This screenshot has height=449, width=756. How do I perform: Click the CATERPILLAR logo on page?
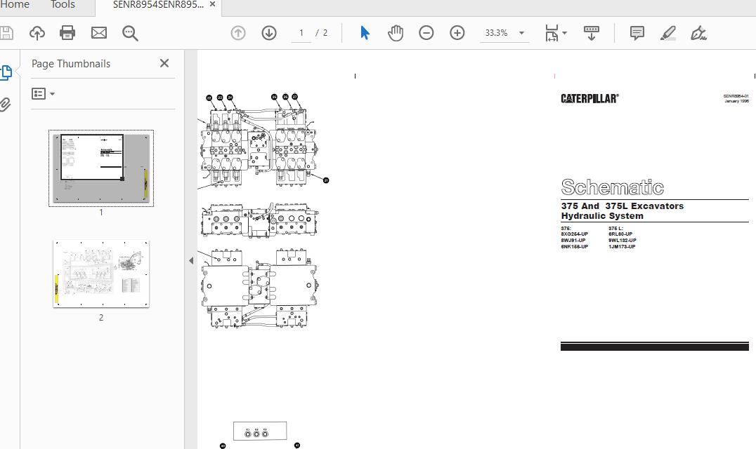pos(589,99)
